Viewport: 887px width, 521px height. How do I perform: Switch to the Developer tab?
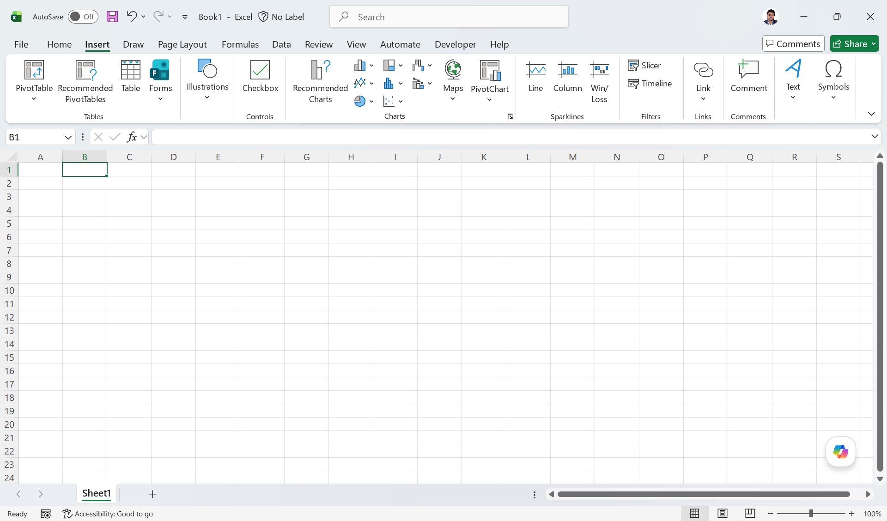point(455,44)
